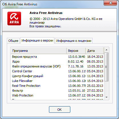Click date value 05.04.2013

tap(95, 71)
